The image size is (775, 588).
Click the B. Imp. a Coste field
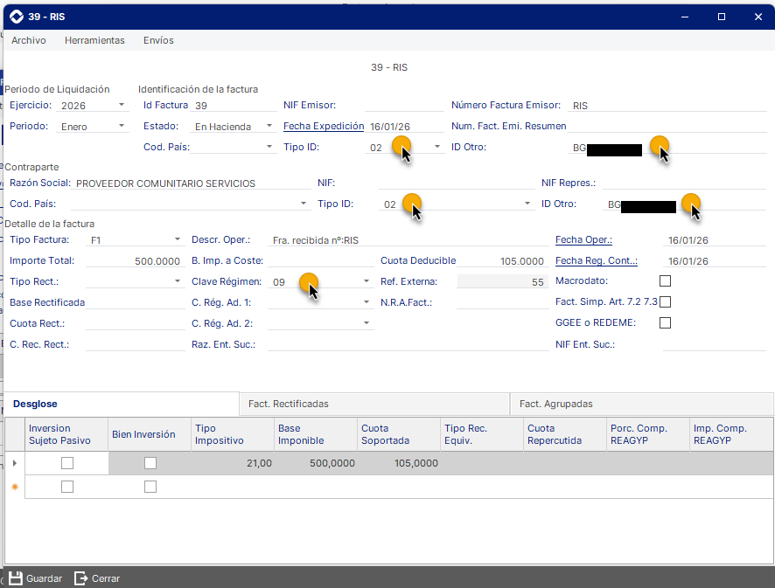tap(320, 260)
